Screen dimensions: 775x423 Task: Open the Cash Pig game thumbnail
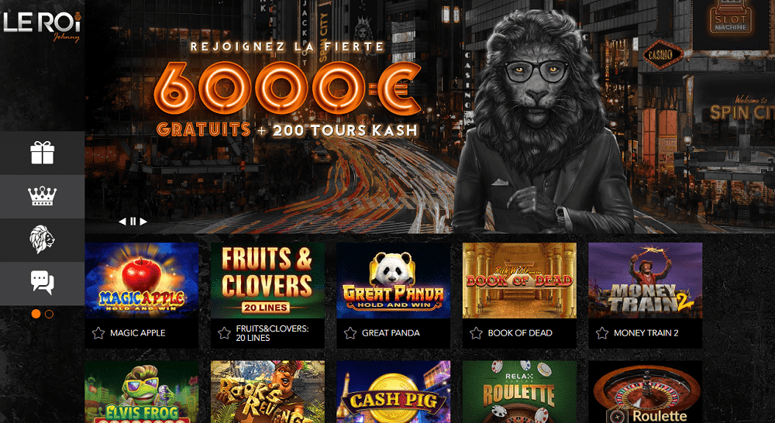(x=394, y=392)
